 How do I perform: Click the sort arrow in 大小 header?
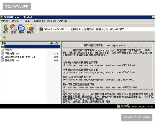(57, 43)
